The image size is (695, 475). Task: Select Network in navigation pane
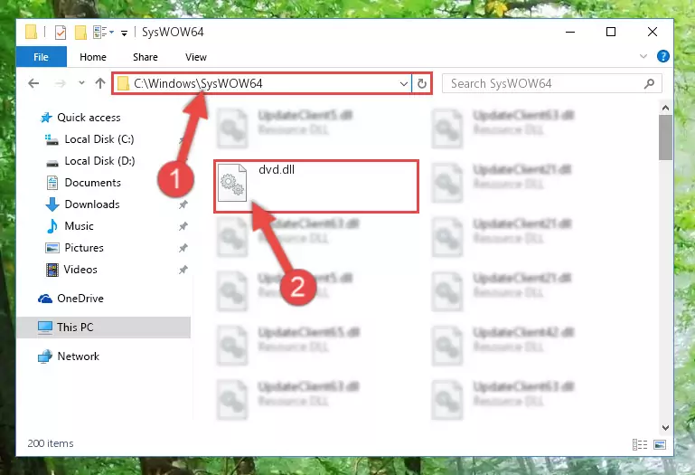tap(79, 356)
